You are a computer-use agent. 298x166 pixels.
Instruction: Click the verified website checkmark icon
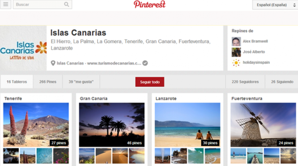coord(145,63)
